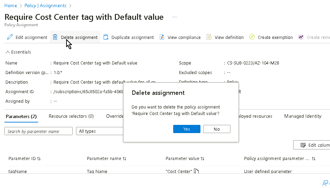This screenshot has width=330, height=188.
Task: Sort by Policy assignment parameter column
Action: tap(314, 159)
